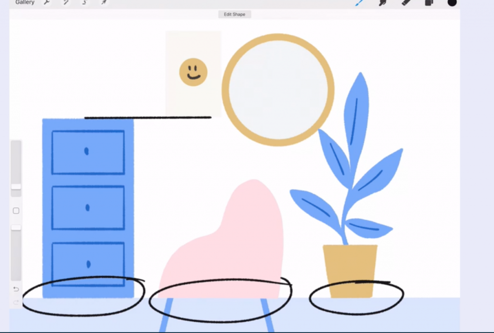Open the black color picker swatch
494x333 pixels.
coord(452,2)
